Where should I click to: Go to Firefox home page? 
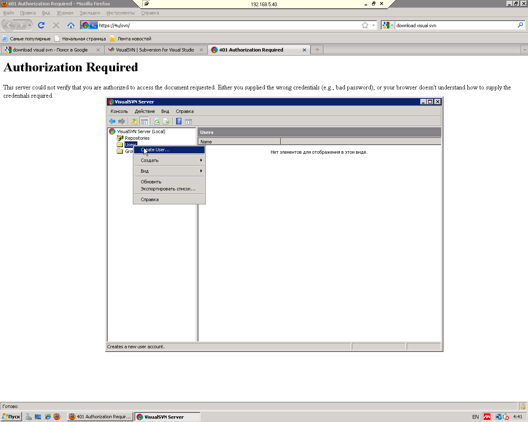pyautogui.click(x=71, y=25)
